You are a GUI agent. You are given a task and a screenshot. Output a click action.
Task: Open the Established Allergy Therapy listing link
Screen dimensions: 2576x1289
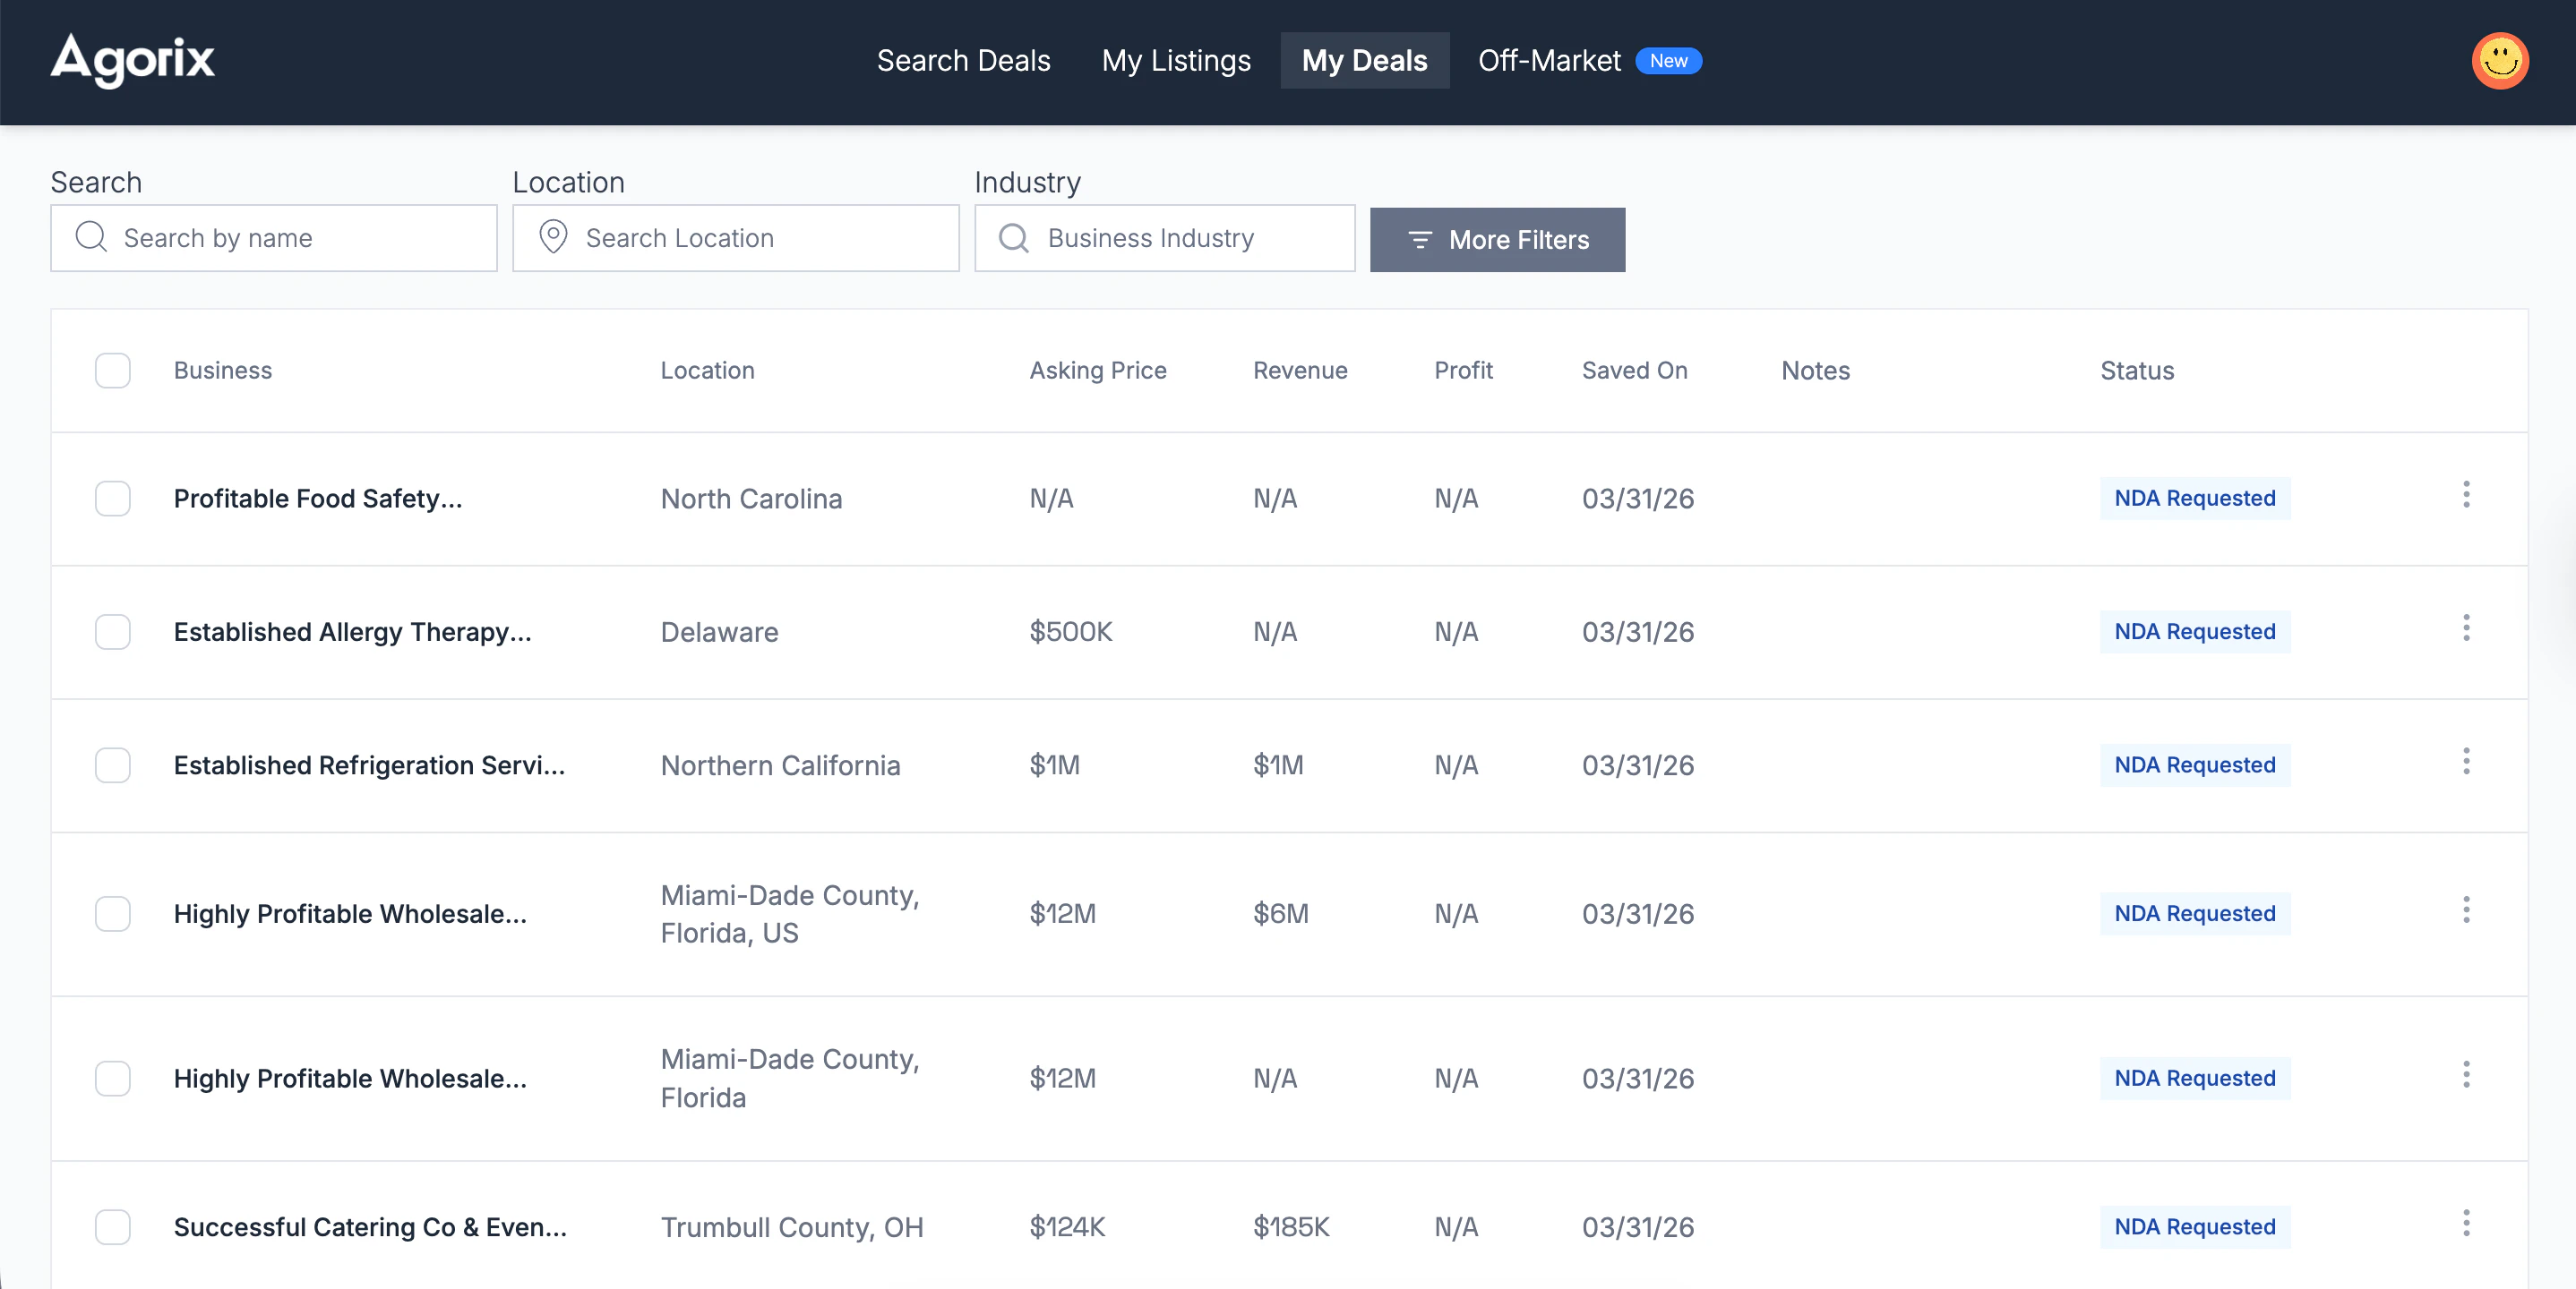pos(352,633)
